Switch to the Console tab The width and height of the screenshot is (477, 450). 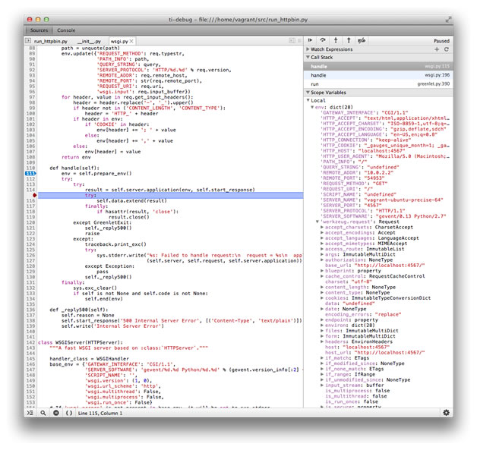coord(67,30)
